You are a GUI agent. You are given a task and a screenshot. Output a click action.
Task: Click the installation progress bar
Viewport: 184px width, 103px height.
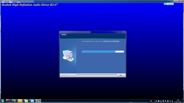(x=103, y=52)
